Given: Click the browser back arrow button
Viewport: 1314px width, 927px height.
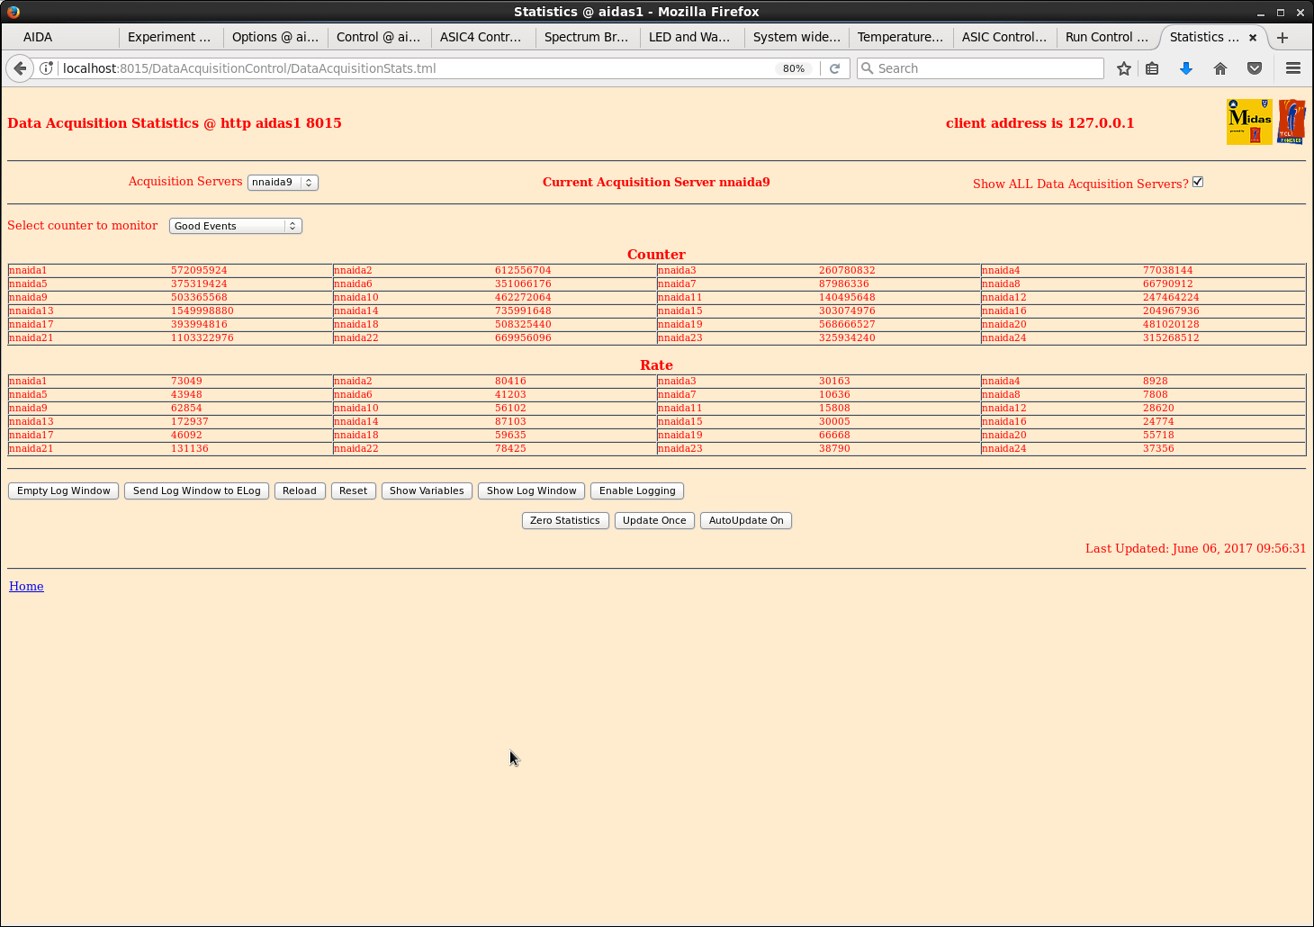Looking at the screenshot, I should point(20,68).
